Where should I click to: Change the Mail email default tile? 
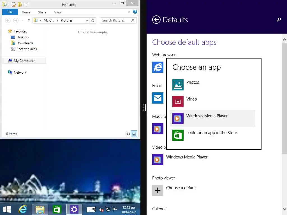click(x=158, y=98)
